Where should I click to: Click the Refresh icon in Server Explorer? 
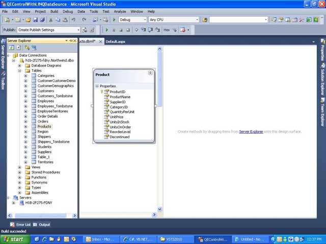tap(11, 47)
